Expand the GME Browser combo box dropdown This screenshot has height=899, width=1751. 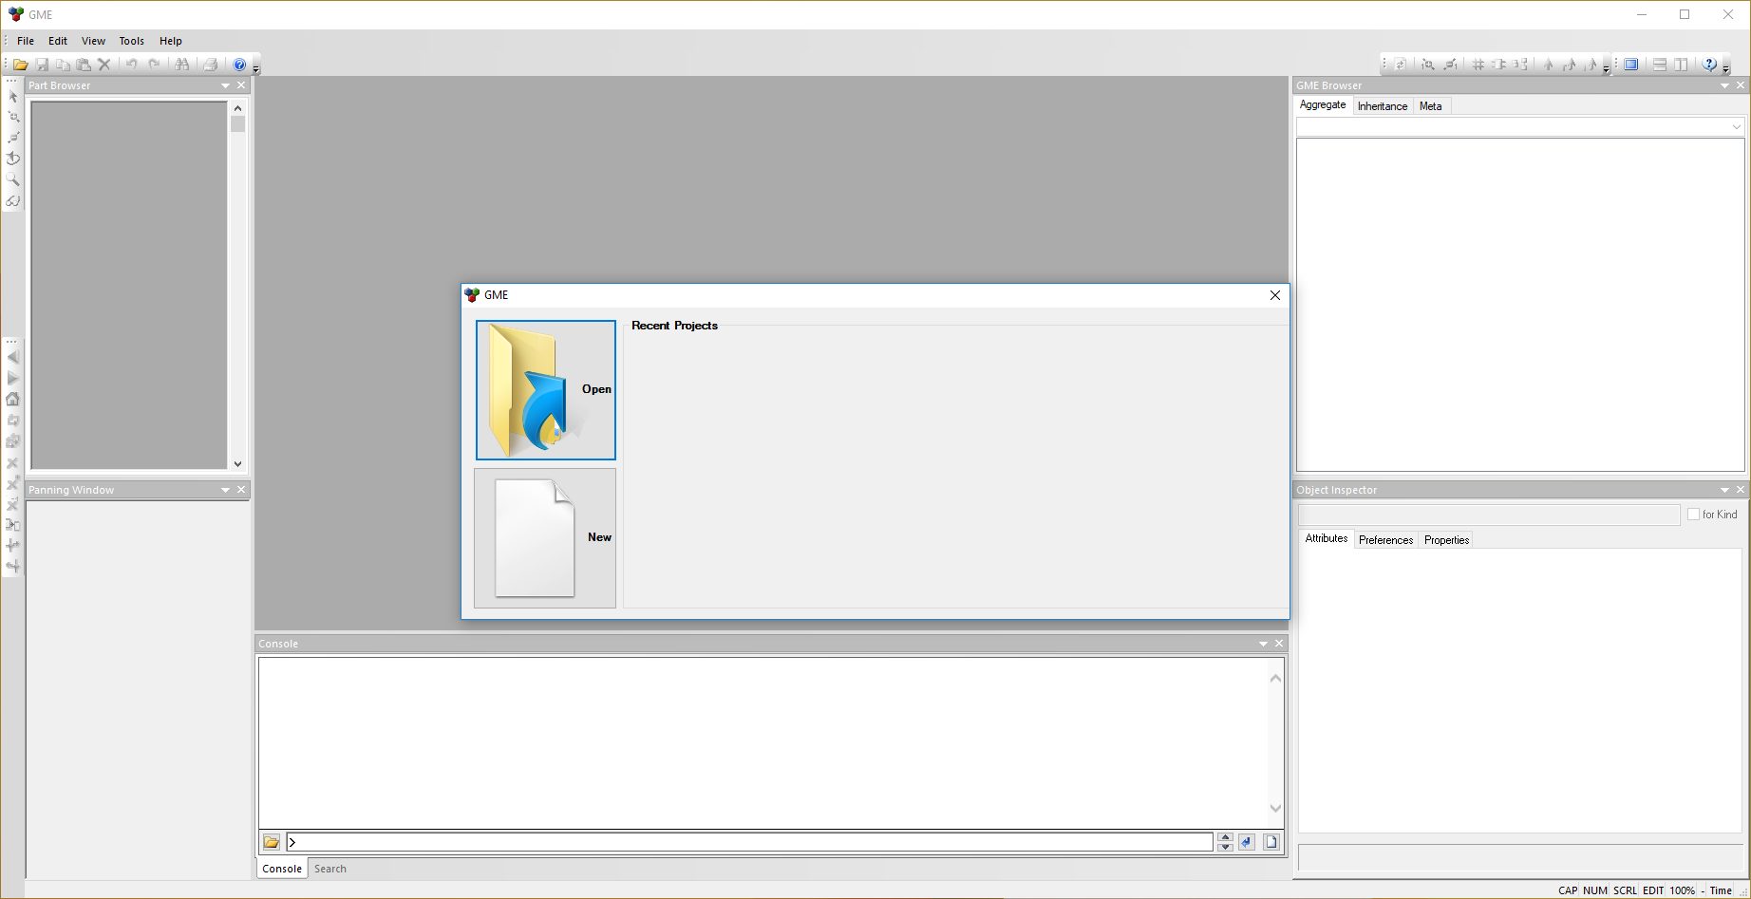(x=1737, y=127)
